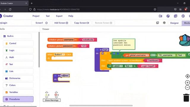Zoom out the blocks workspace
The height and width of the screenshot is (107, 190).
(x=187, y=87)
